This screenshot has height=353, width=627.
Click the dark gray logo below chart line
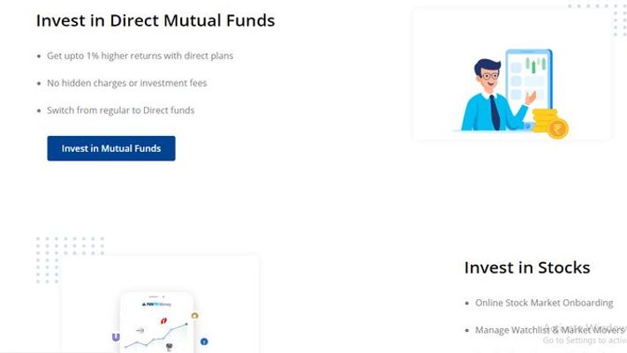coord(170,347)
